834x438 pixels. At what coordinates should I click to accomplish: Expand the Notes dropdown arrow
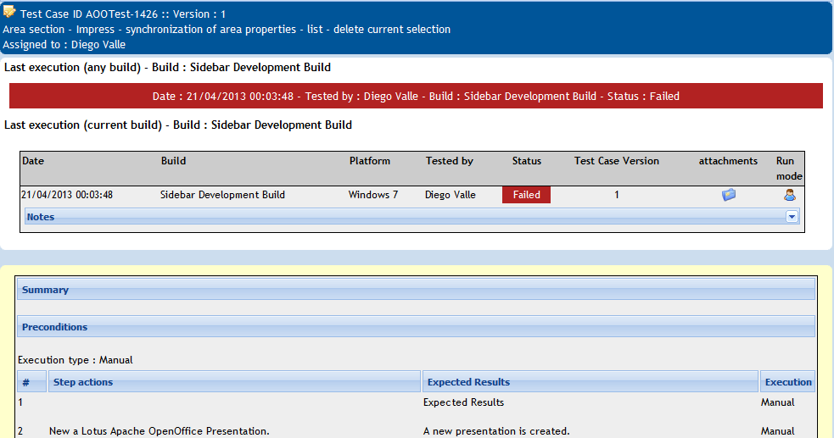[792, 217]
